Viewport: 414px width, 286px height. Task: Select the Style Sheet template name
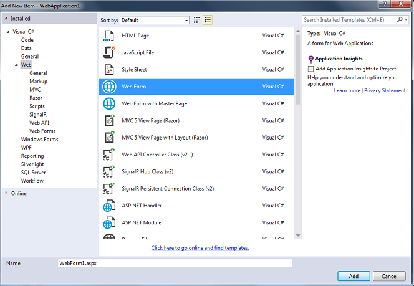134,70
